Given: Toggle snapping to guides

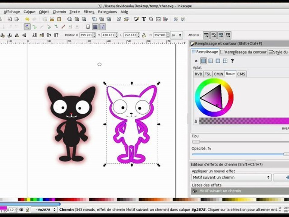Looking at the screenshot, I should [x=102, y=27].
